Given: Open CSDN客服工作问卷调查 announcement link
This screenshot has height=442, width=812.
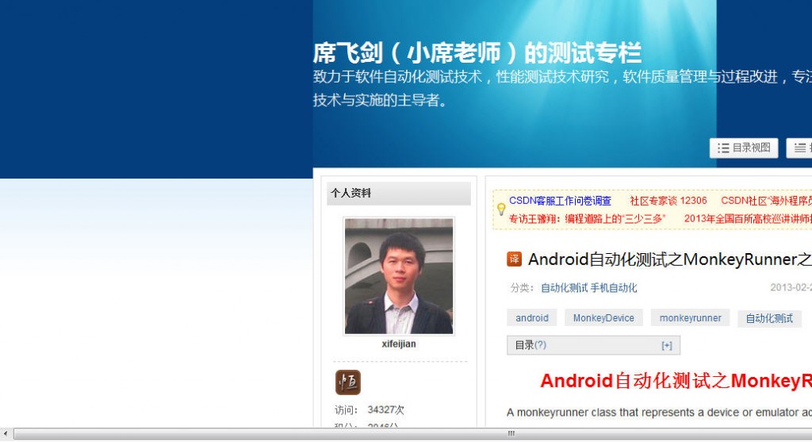Looking at the screenshot, I should click(560, 201).
